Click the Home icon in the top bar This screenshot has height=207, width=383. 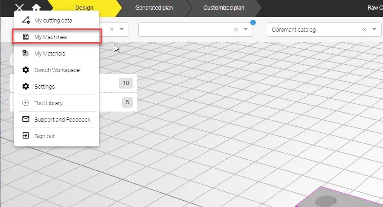click(36, 8)
